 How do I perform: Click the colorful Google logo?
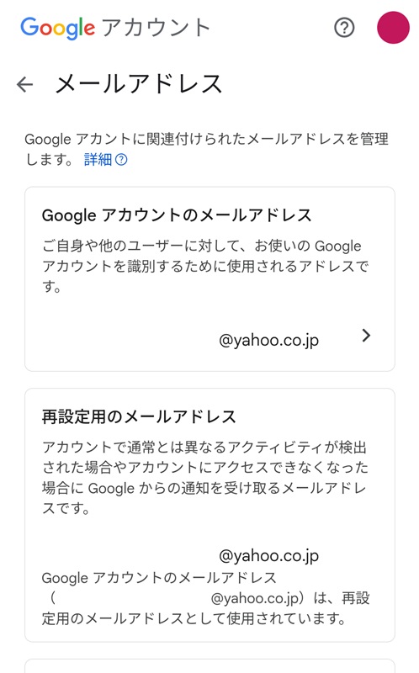coord(58,29)
